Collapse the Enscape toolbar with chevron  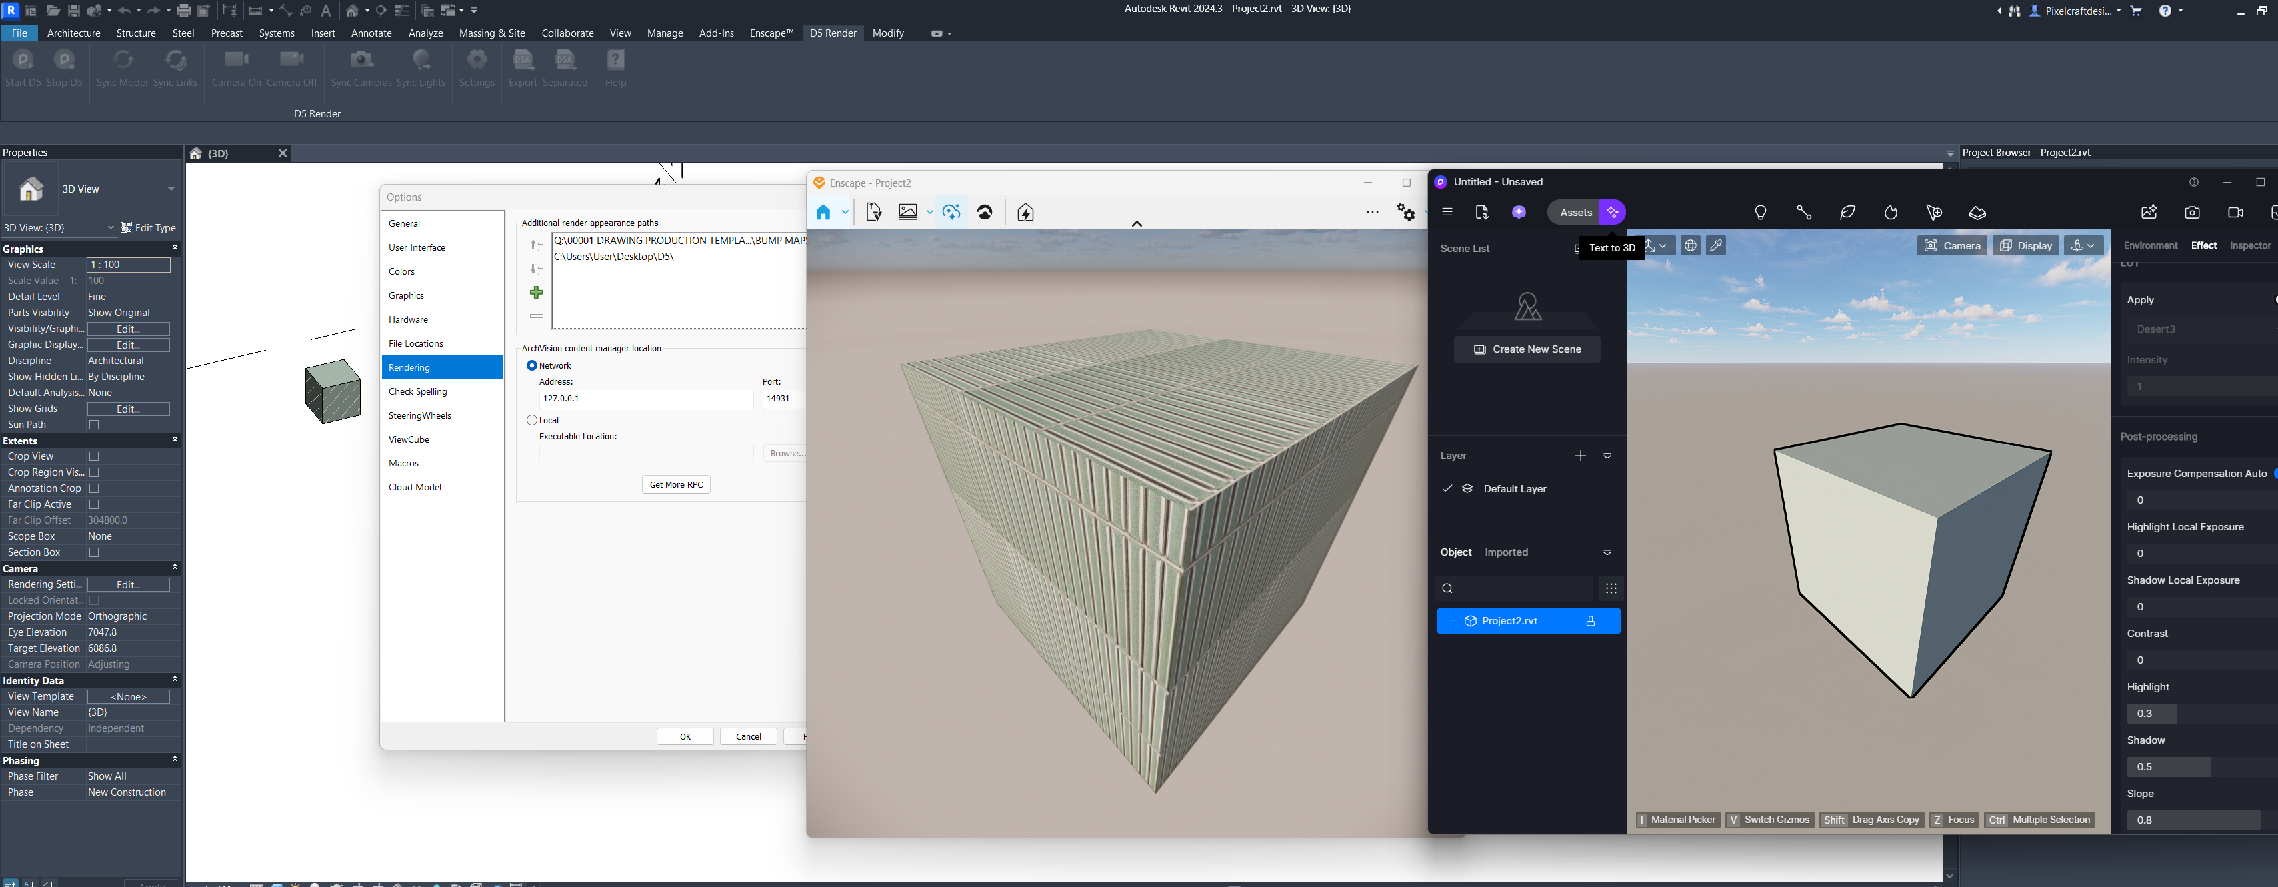tap(1137, 224)
